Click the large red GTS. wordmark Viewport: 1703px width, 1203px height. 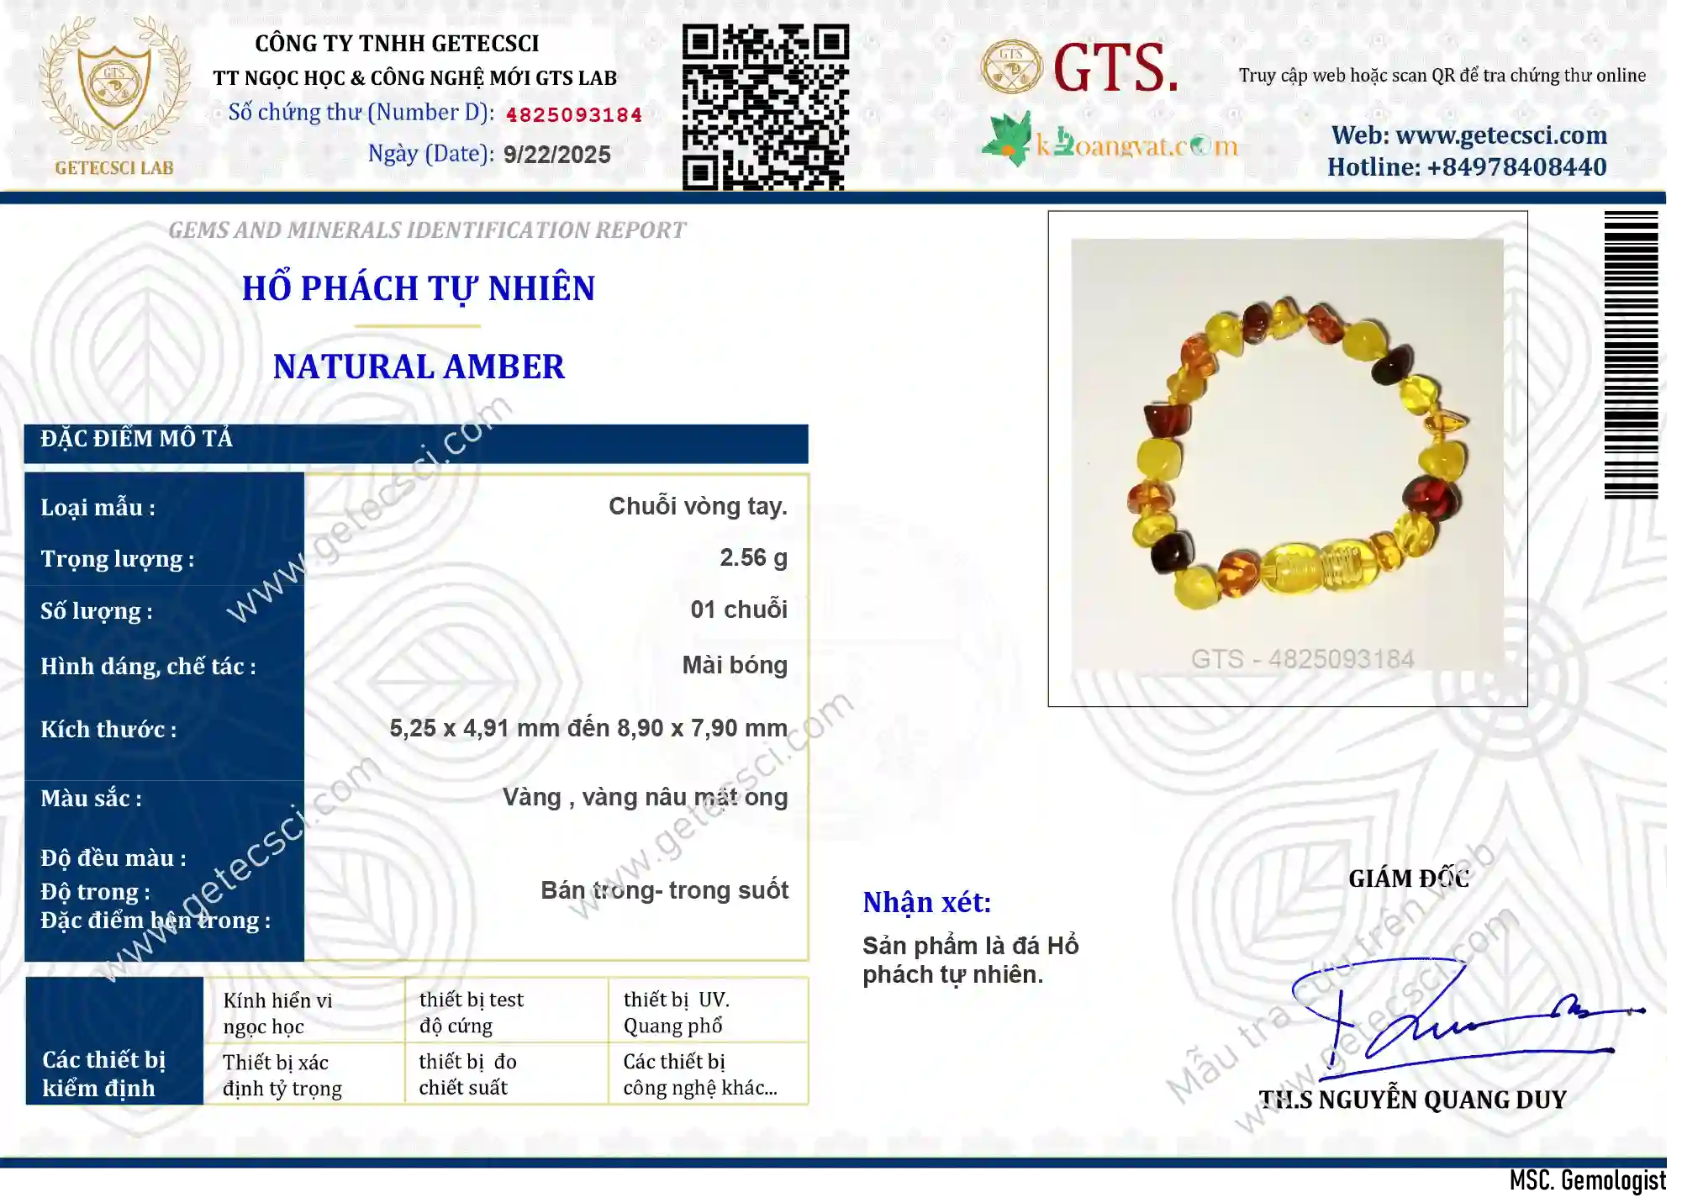(x=1115, y=67)
